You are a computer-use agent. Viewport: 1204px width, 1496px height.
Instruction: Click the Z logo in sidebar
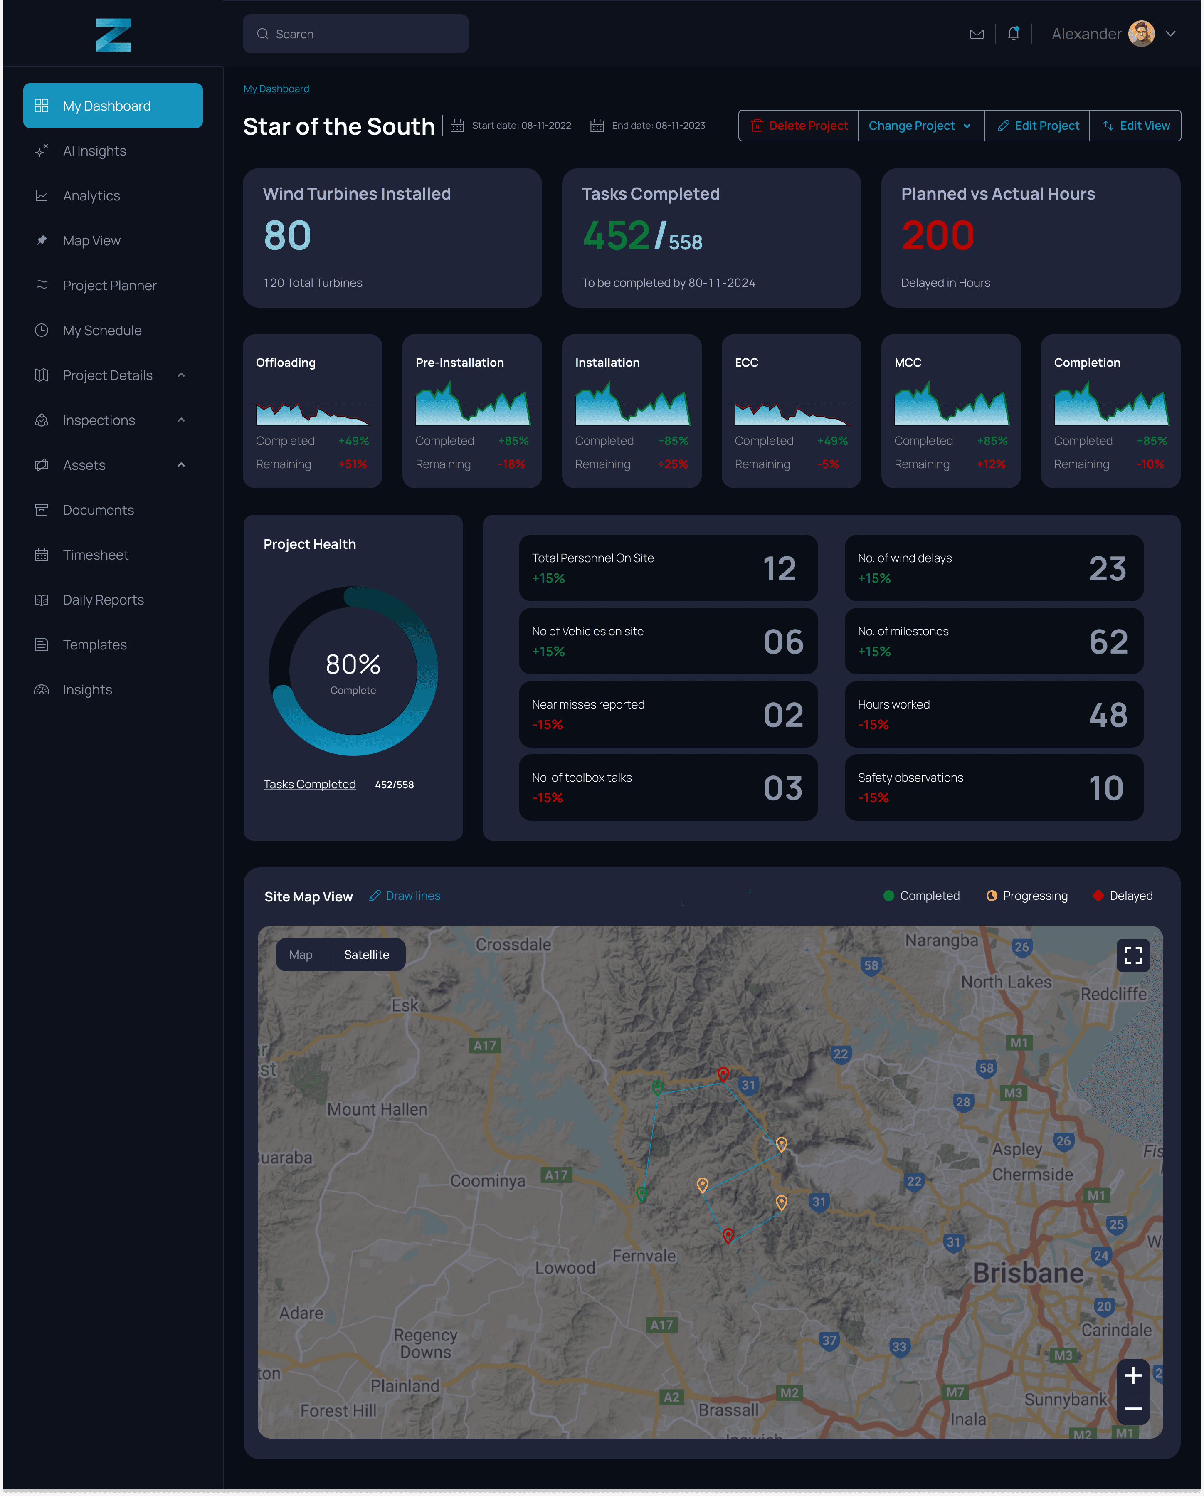(113, 35)
